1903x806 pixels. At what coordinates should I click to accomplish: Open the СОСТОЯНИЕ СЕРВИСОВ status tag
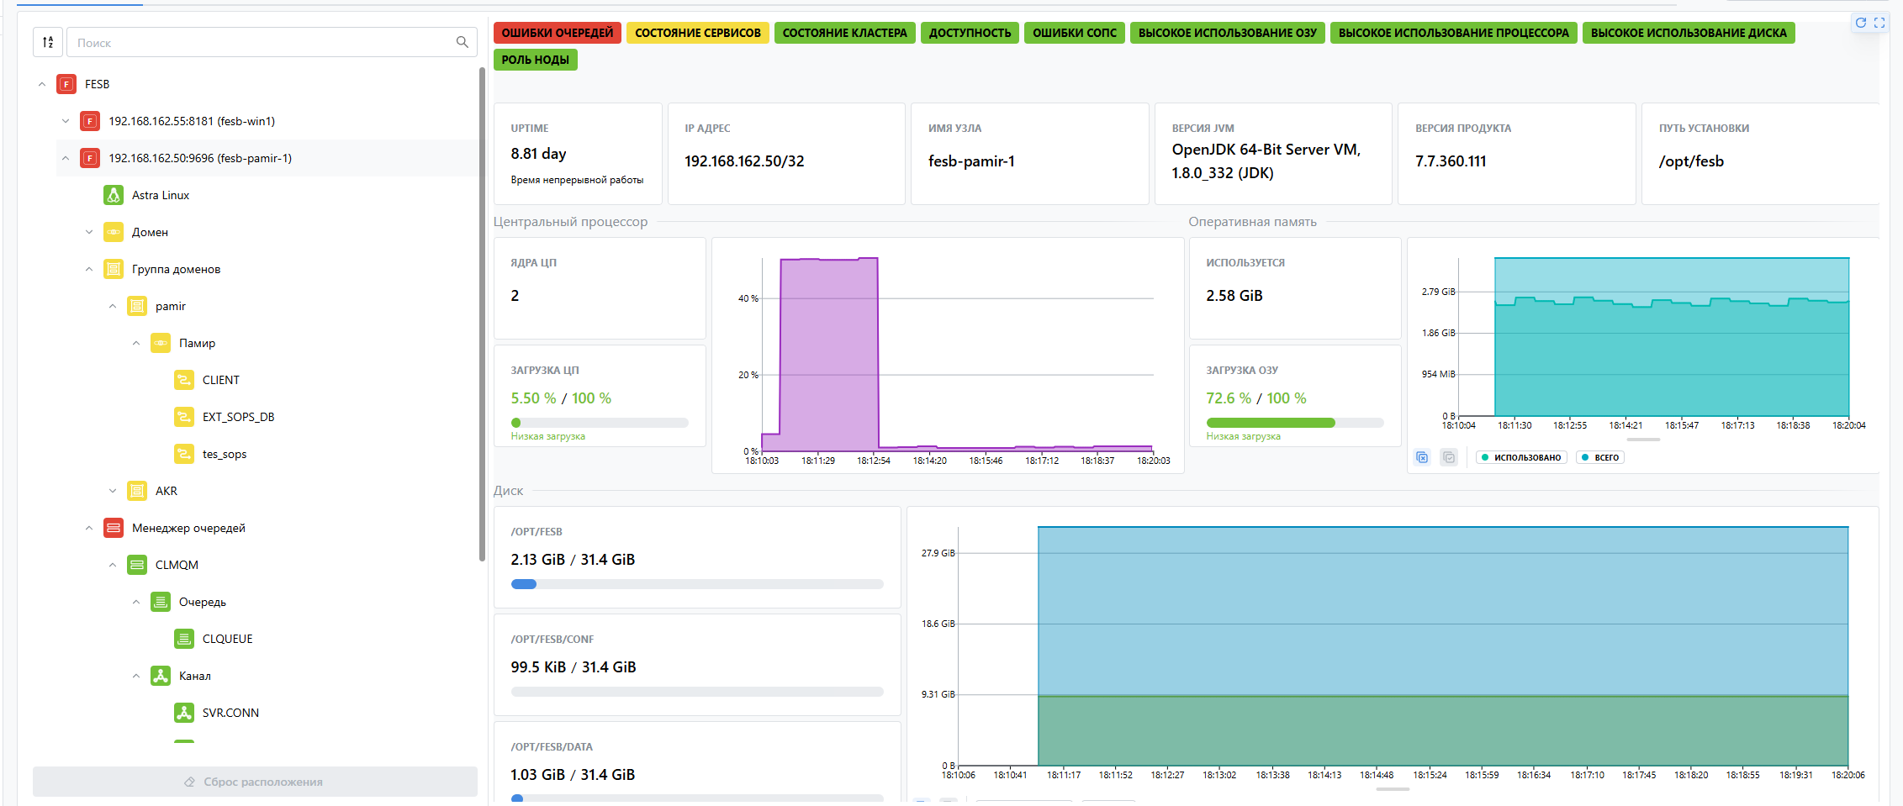tap(697, 33)
